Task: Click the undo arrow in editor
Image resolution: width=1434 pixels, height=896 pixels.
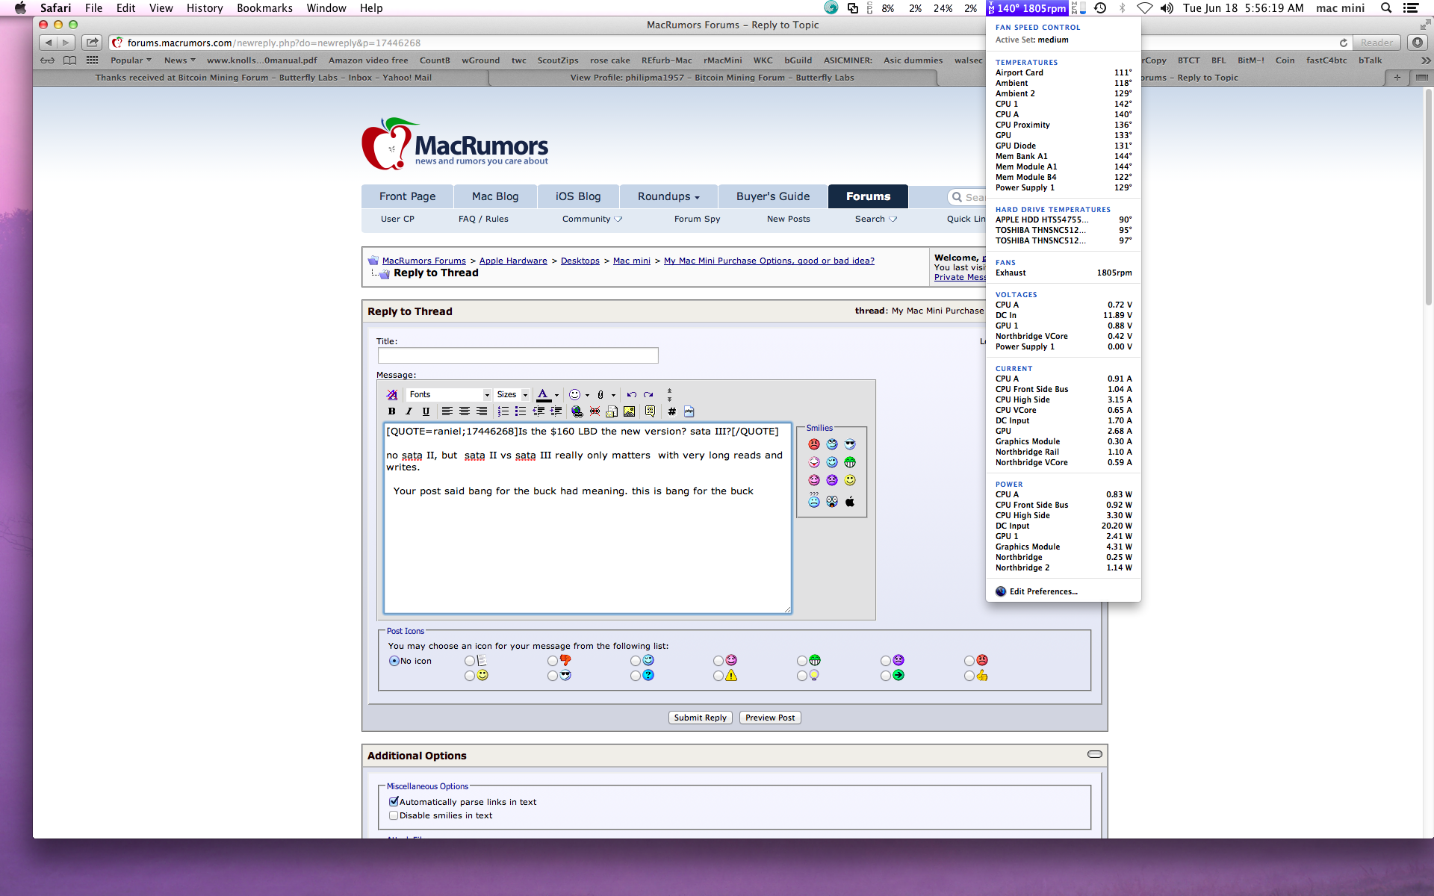Action: pos(631,395)
